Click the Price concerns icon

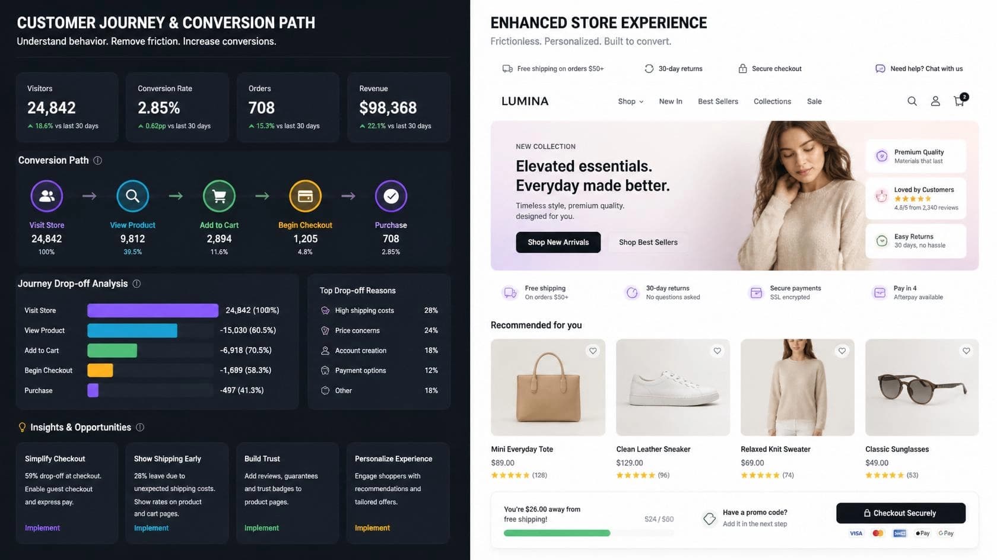[325, 330]
